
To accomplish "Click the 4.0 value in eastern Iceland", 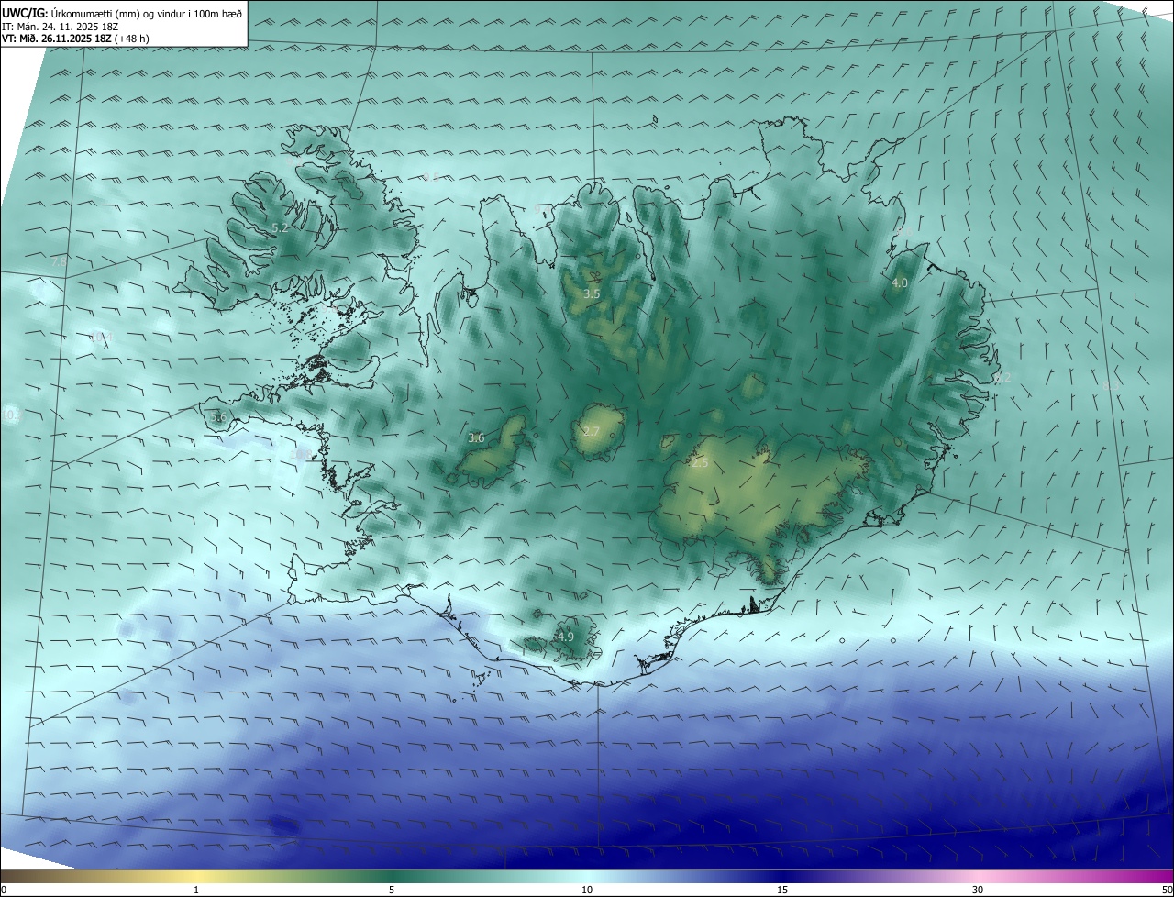I will coord(900,283).
